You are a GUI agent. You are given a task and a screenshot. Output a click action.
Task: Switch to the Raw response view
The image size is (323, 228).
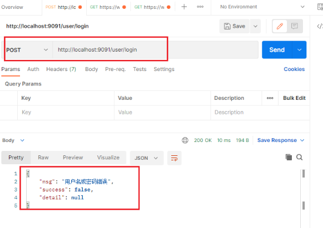pyautogui.click(x=43, y=158)
